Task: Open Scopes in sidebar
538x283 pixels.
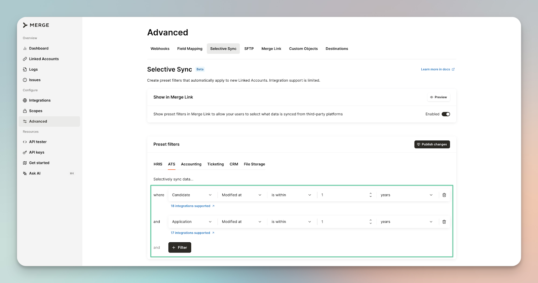Action: 49,111
